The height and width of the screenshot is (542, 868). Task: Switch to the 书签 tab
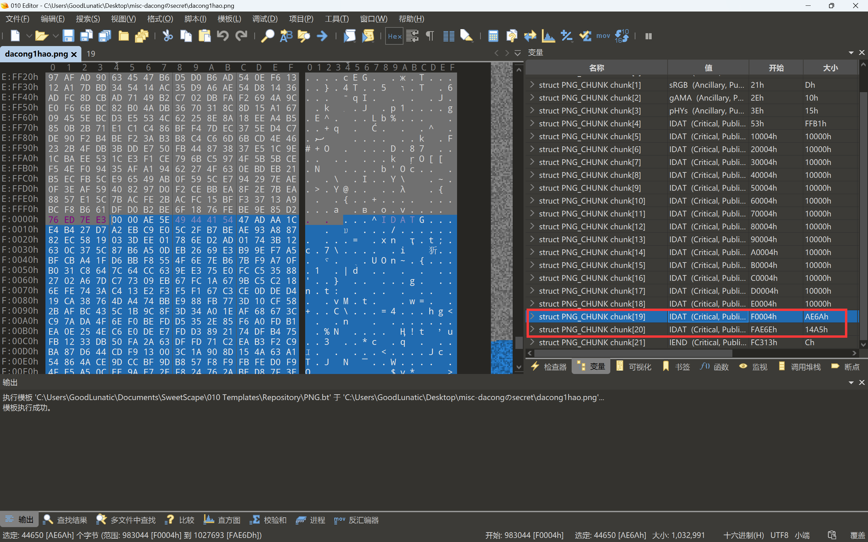pos(676,366)
